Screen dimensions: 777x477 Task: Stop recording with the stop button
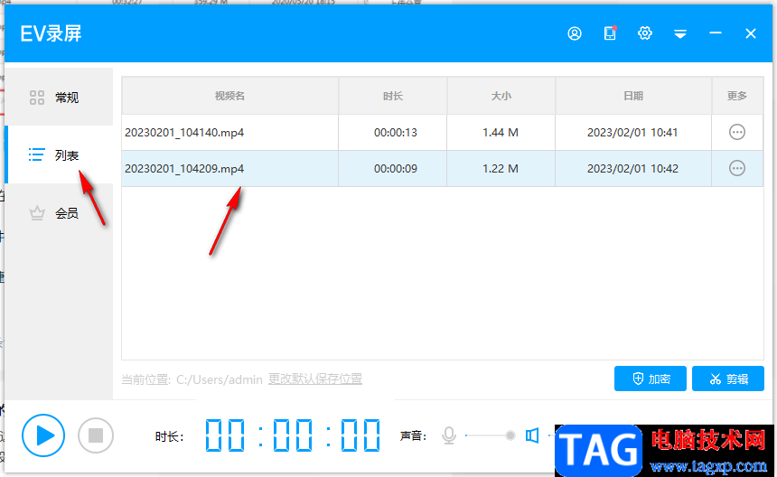pos(96,435)
